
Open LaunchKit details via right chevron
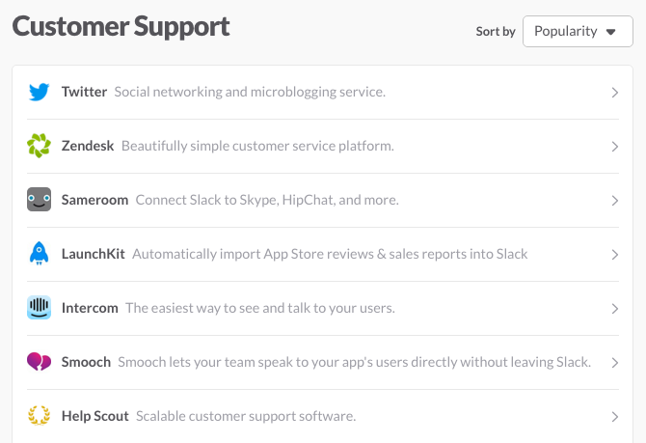coord(615,255)
